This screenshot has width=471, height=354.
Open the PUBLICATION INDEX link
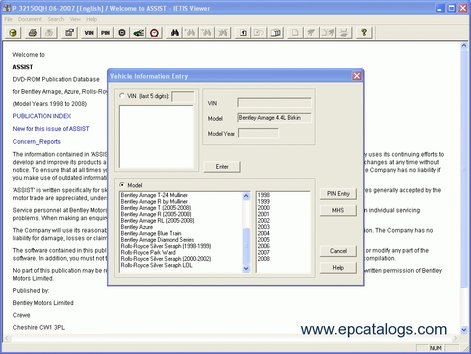(x=42, y=116)
